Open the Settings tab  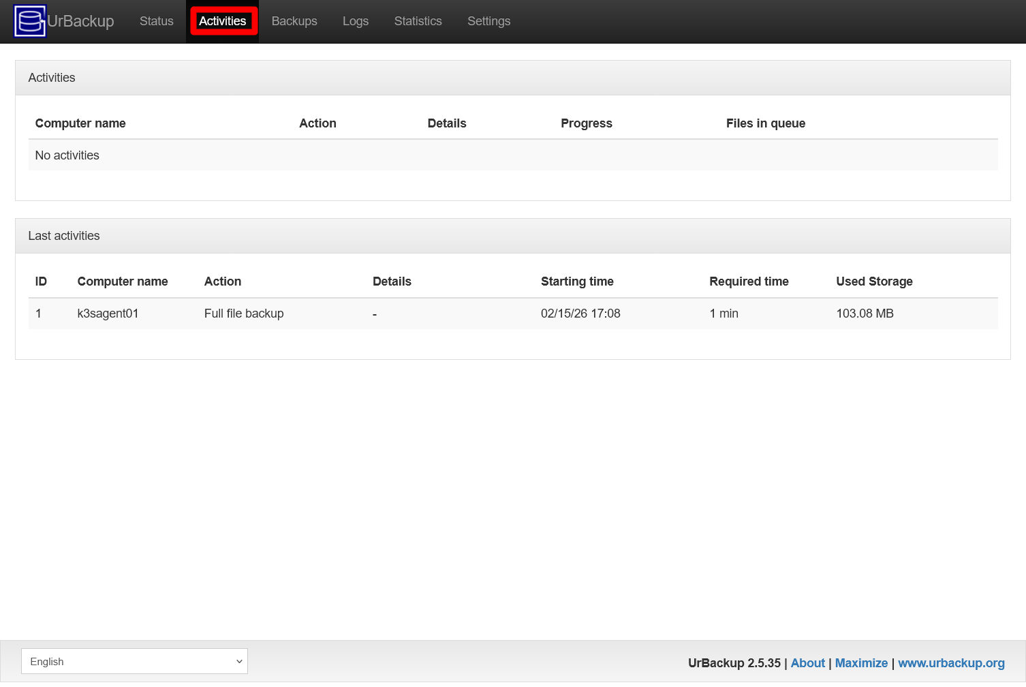488,21
